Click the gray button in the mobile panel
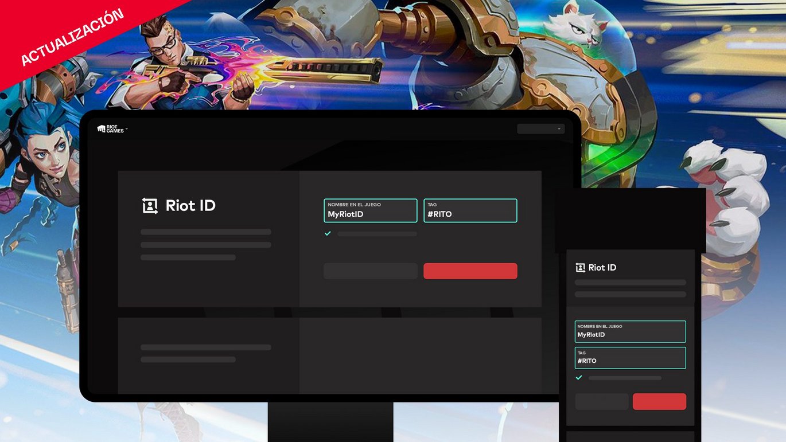The width and height of the screenshot is (786, 442). pos(601,401)
